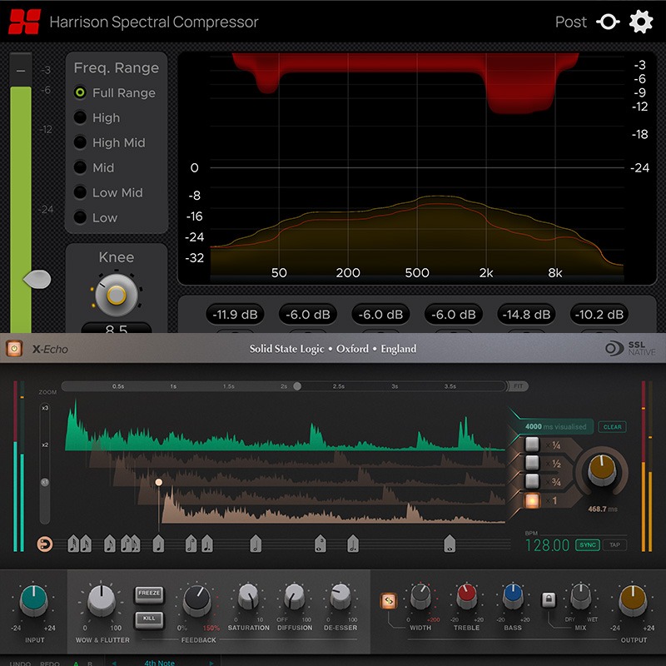Click the 4000 ms visualised label
This screenshot has height=666, width=666.
555,426
